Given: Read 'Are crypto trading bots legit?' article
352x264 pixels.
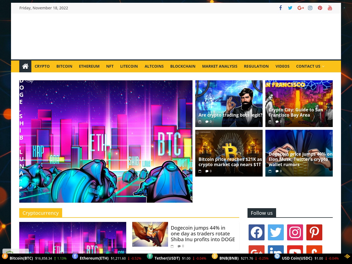Looking at the screenshot, I should point(230,115).
